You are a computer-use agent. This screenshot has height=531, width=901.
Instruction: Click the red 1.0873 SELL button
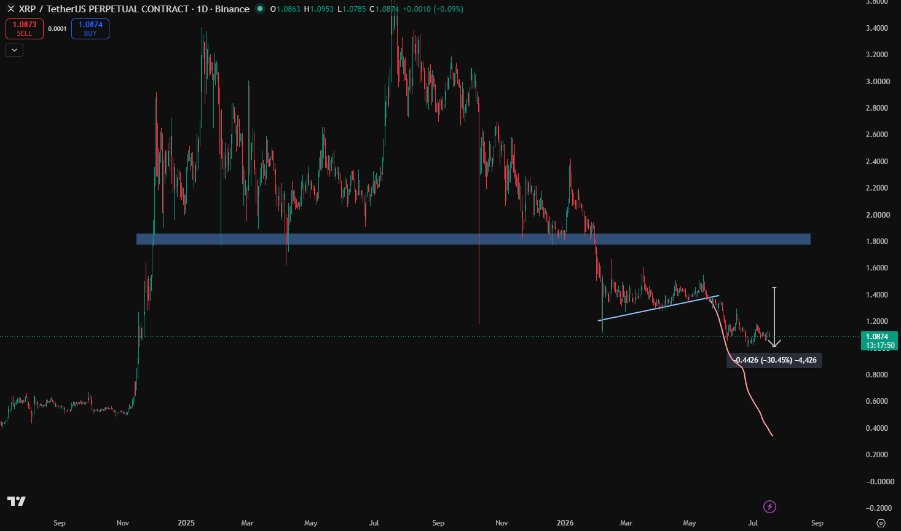(x=25, y=29)
